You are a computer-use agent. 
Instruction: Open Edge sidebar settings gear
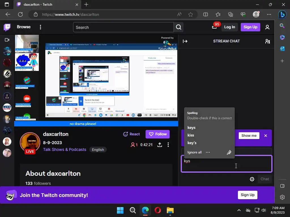pyautogui.click(x=282, y=197)
